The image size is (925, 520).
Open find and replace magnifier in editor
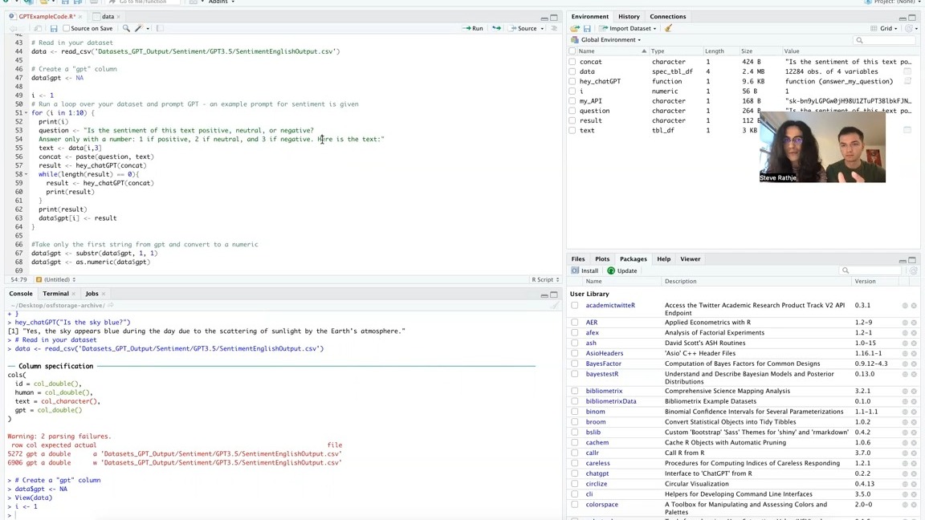pos(126,28)
